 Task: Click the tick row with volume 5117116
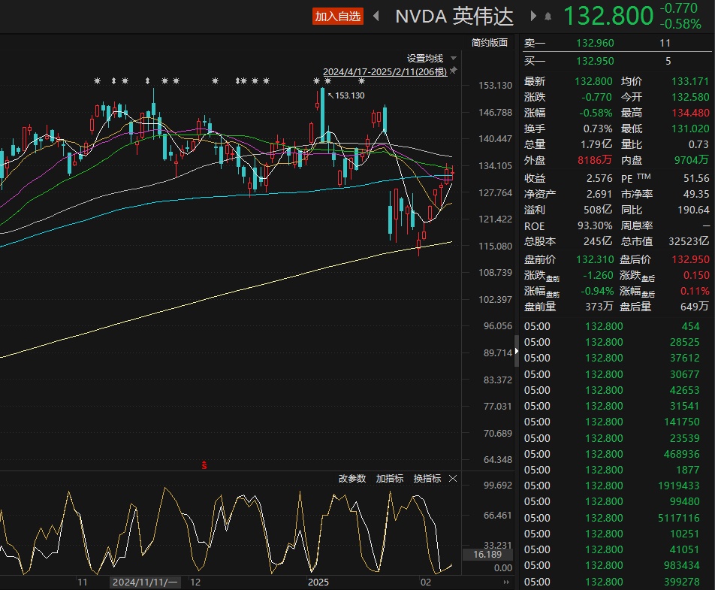tap(611, 518)
